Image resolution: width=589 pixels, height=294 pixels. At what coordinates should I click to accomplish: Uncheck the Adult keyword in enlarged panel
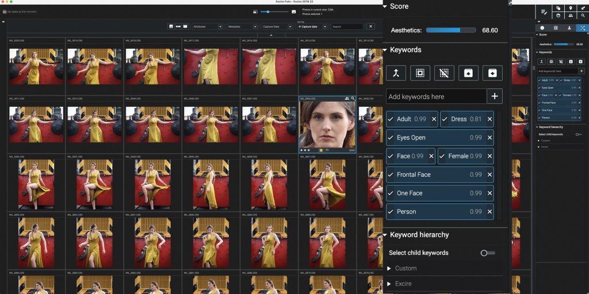click(x=391, y=119)
